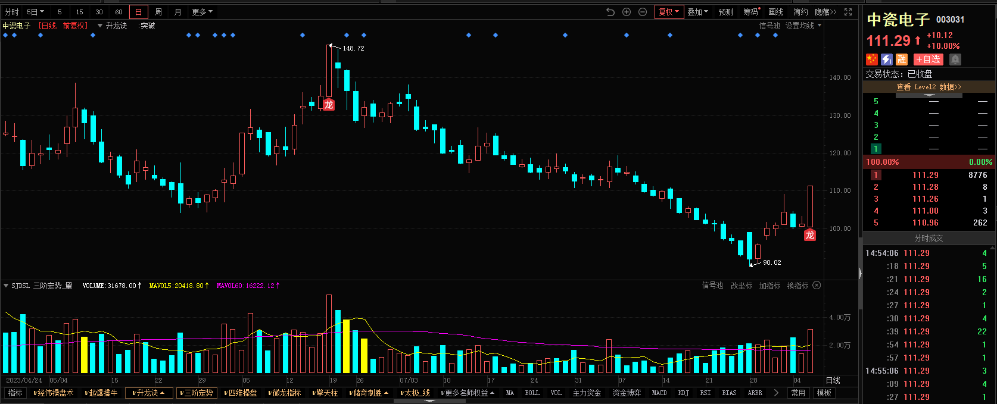Close the volume indicator panel with X icon

(817, 286)
